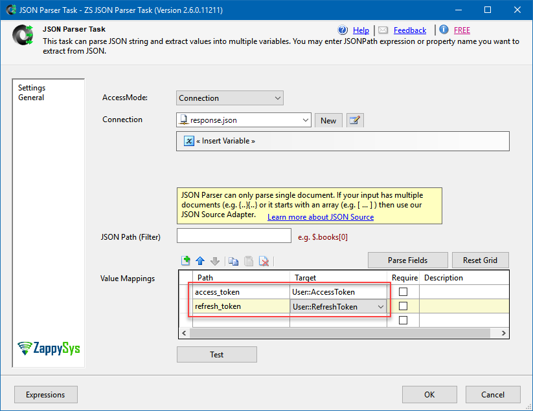The height and width of the screenshot is (411, 533).
Task: Click the FREE link
Action: (462, 30)
